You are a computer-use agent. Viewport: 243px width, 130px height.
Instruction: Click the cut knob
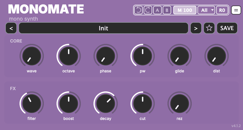tap(143, 104)
